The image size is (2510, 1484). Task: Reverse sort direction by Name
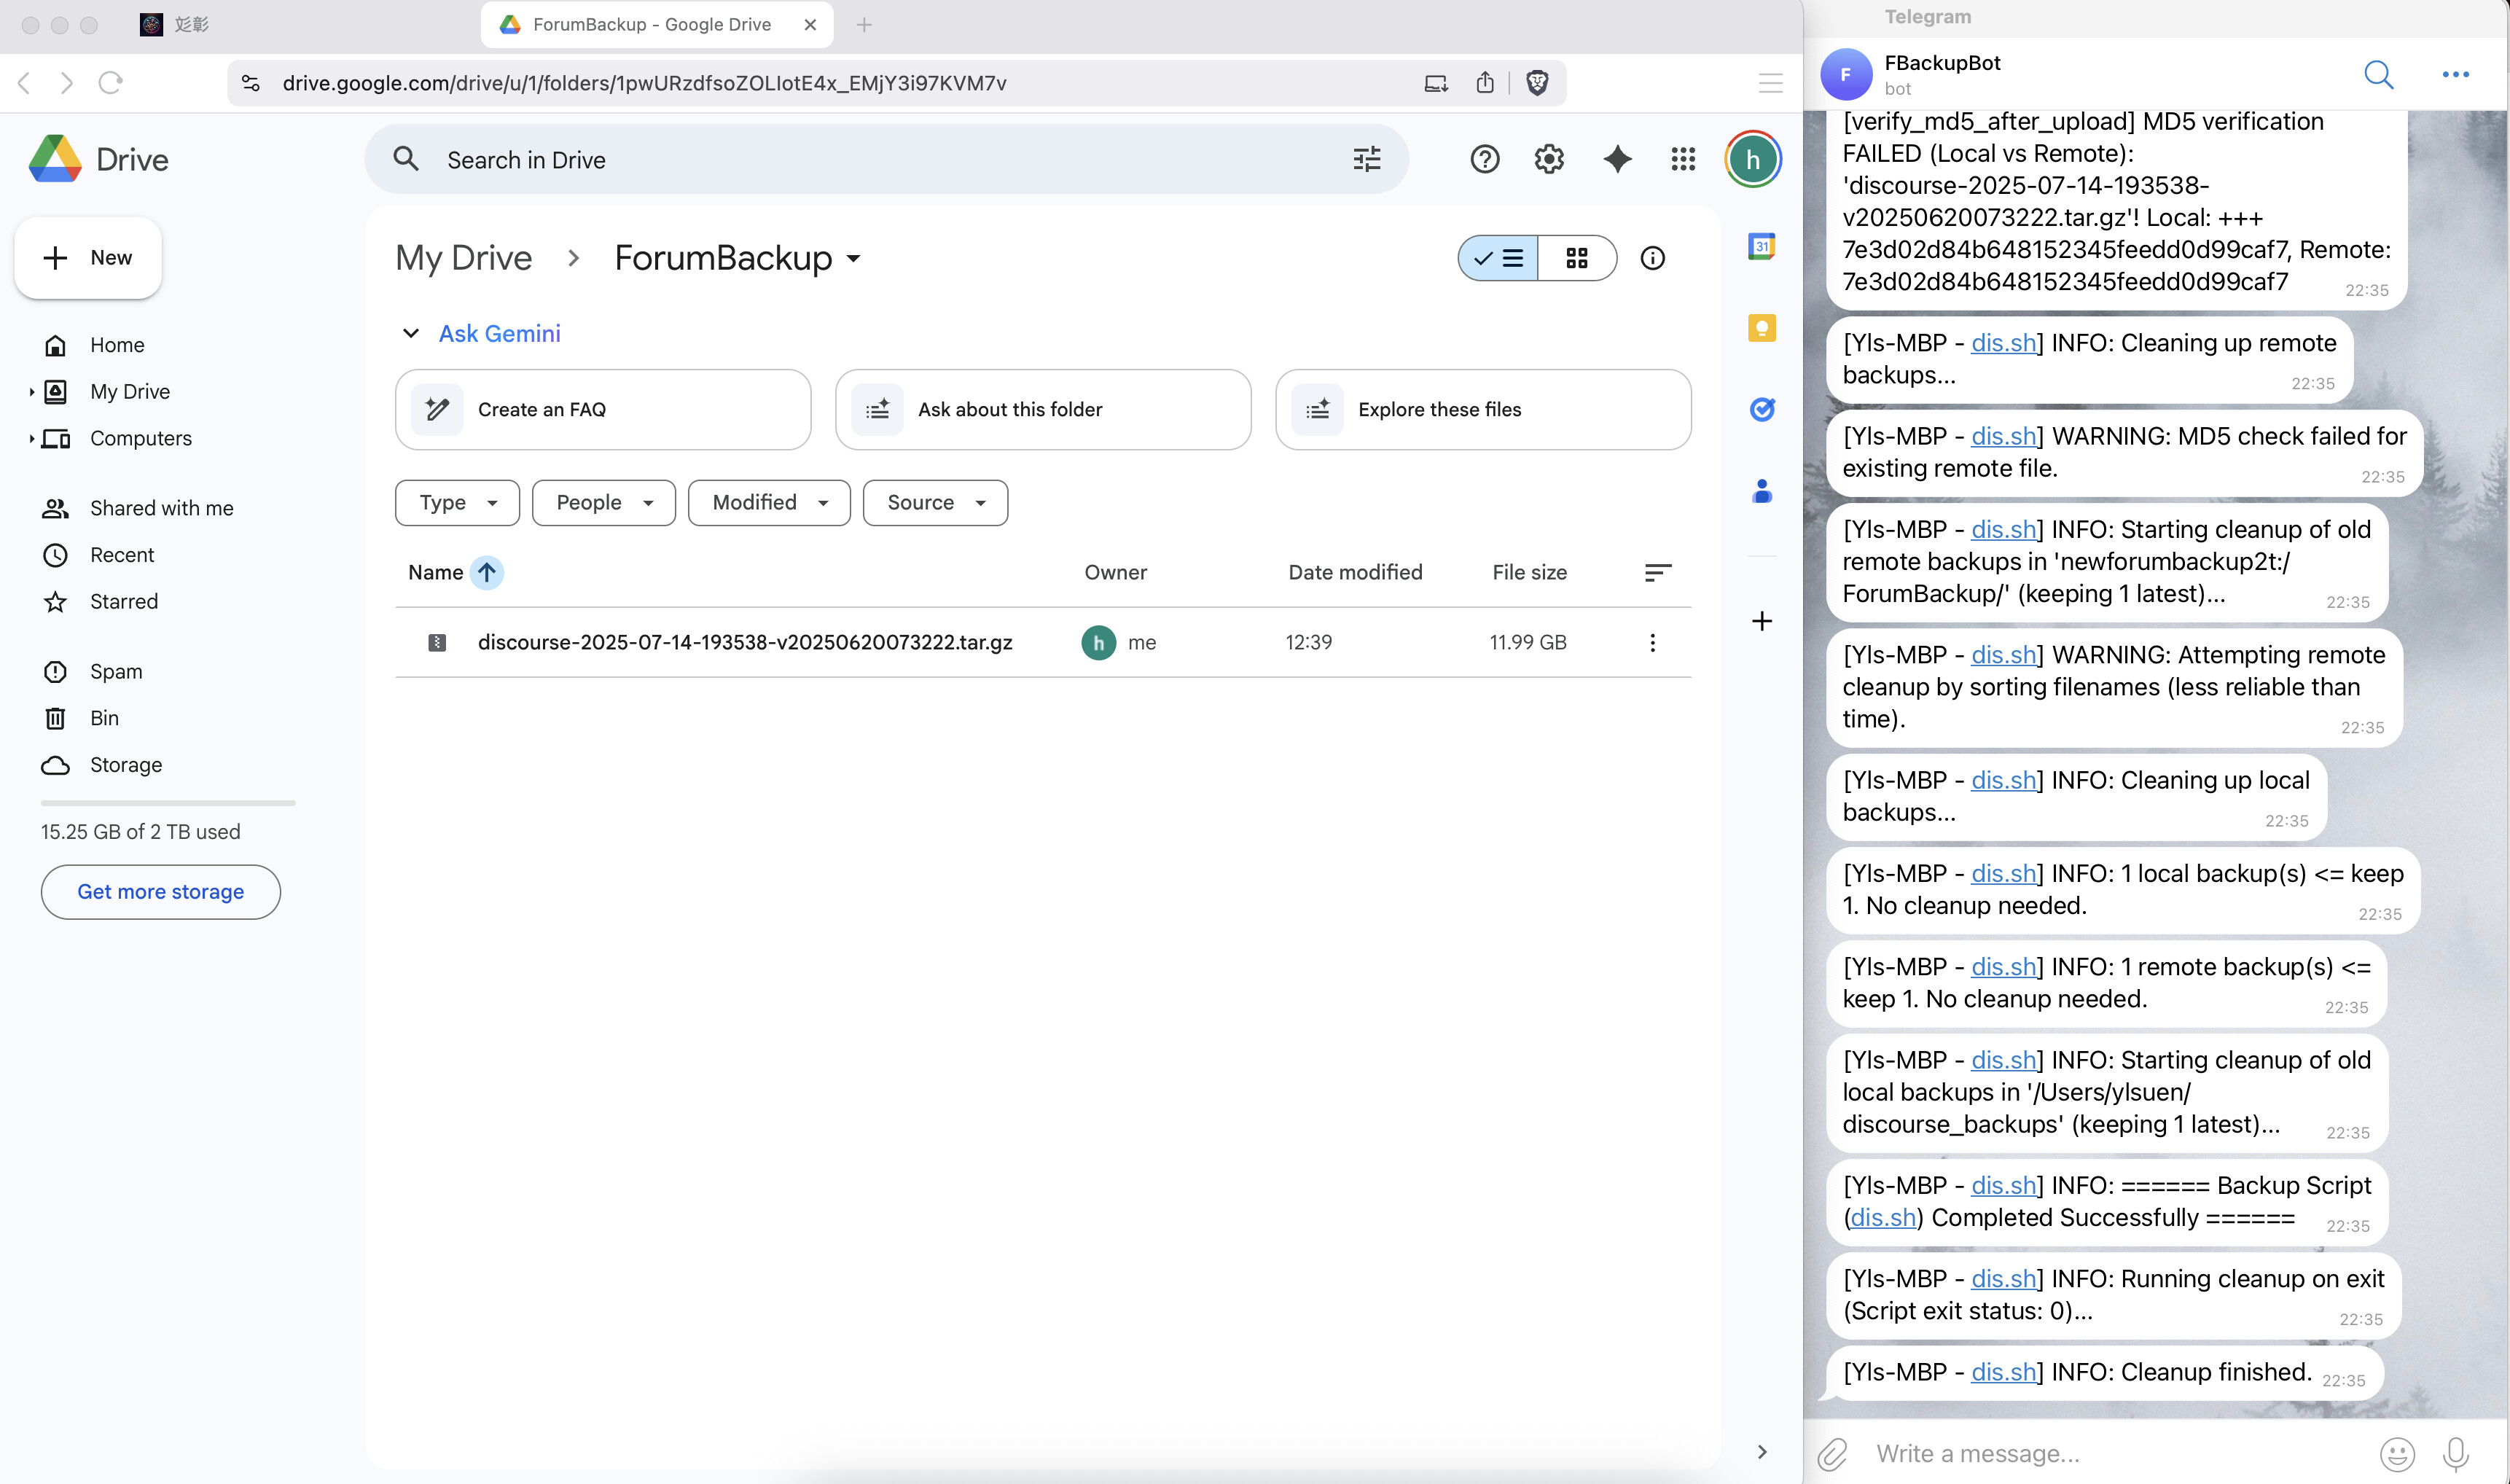click(487, 572)
